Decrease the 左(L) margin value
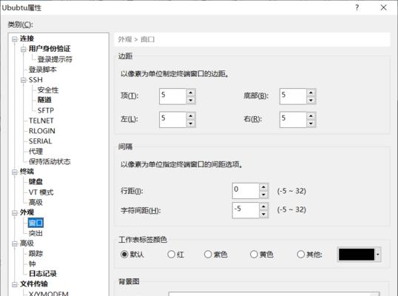Image resolution: width=398 pixels, height=296 pixels. (x=191, y=124)
